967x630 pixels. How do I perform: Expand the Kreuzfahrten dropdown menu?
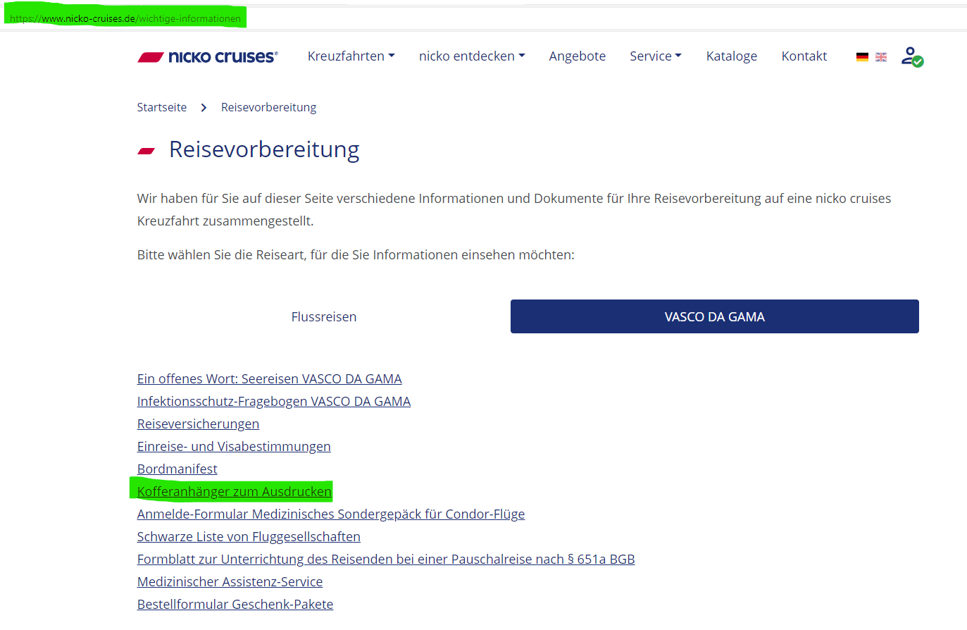(351, 56)
